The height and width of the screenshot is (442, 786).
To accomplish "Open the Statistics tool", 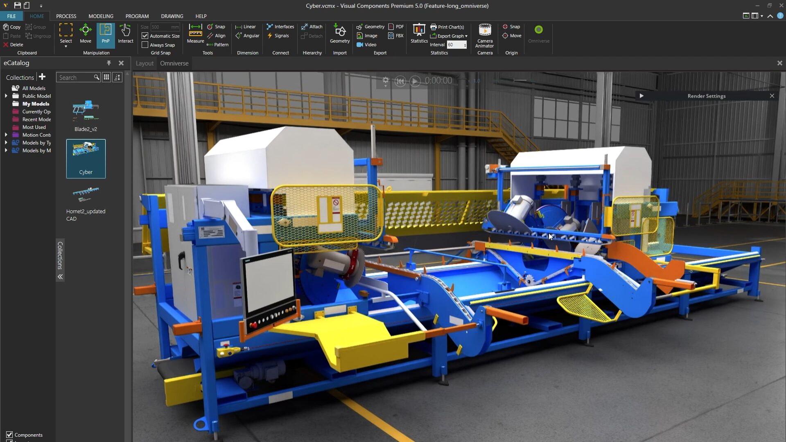I will pos(418,33).
